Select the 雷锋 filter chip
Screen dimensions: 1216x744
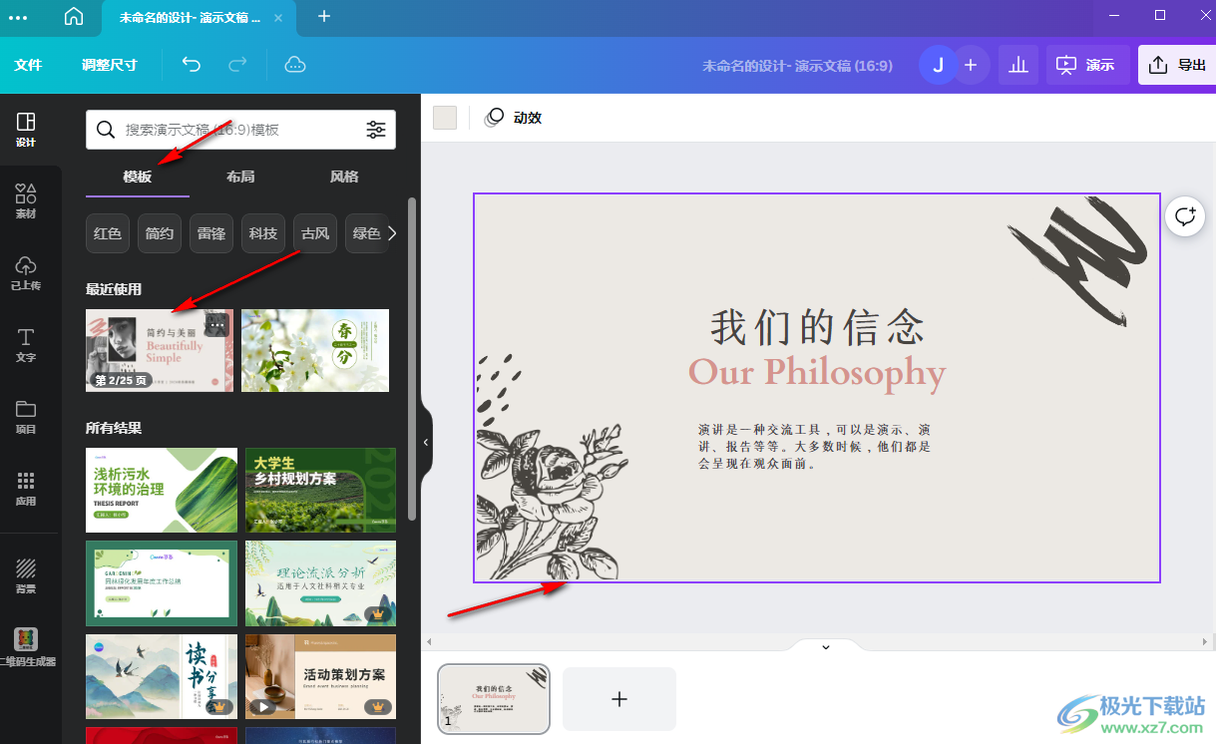point(211,233)
